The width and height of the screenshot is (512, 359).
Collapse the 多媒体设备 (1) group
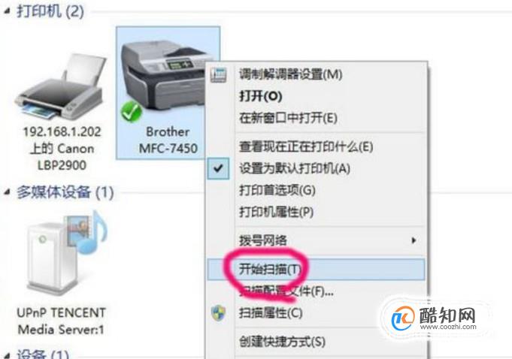tap(7, 192)
